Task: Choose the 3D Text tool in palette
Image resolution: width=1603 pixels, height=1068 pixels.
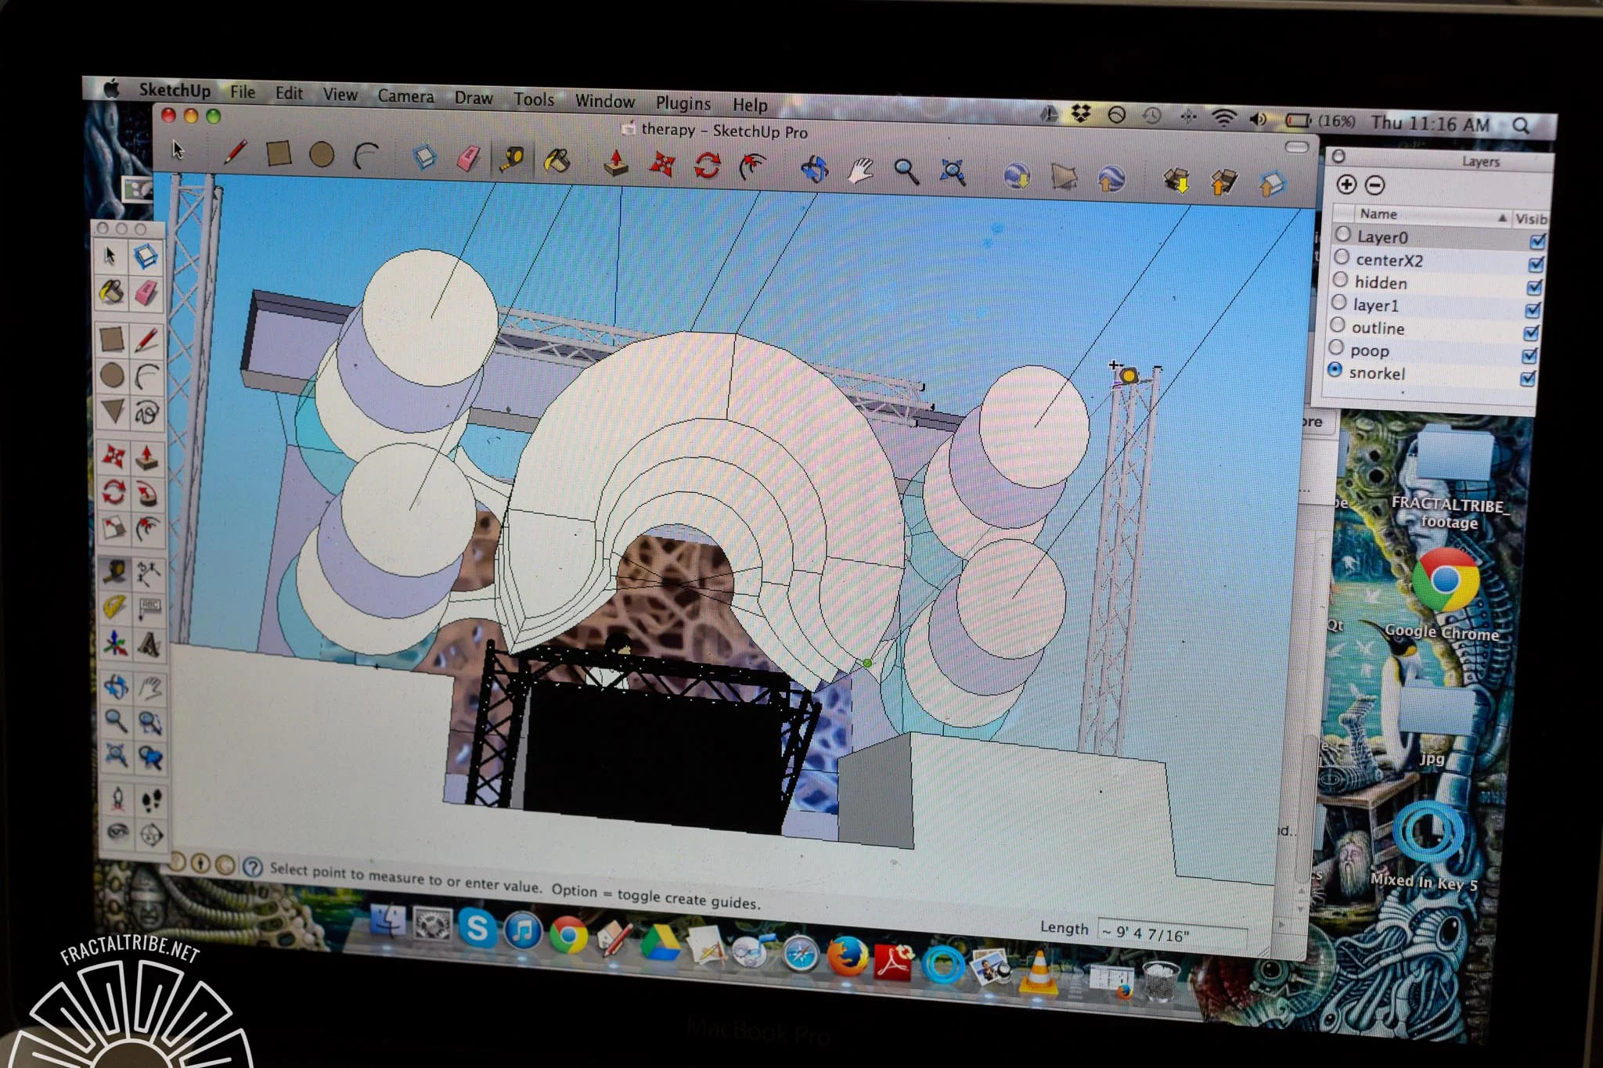Action: tap(150, 645)
